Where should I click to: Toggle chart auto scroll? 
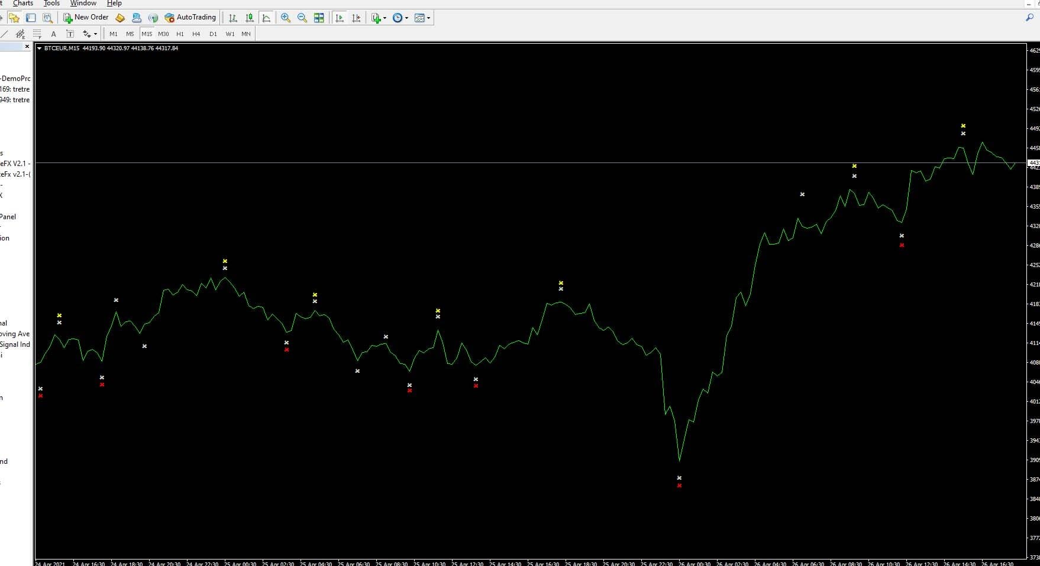click(340, 18)
